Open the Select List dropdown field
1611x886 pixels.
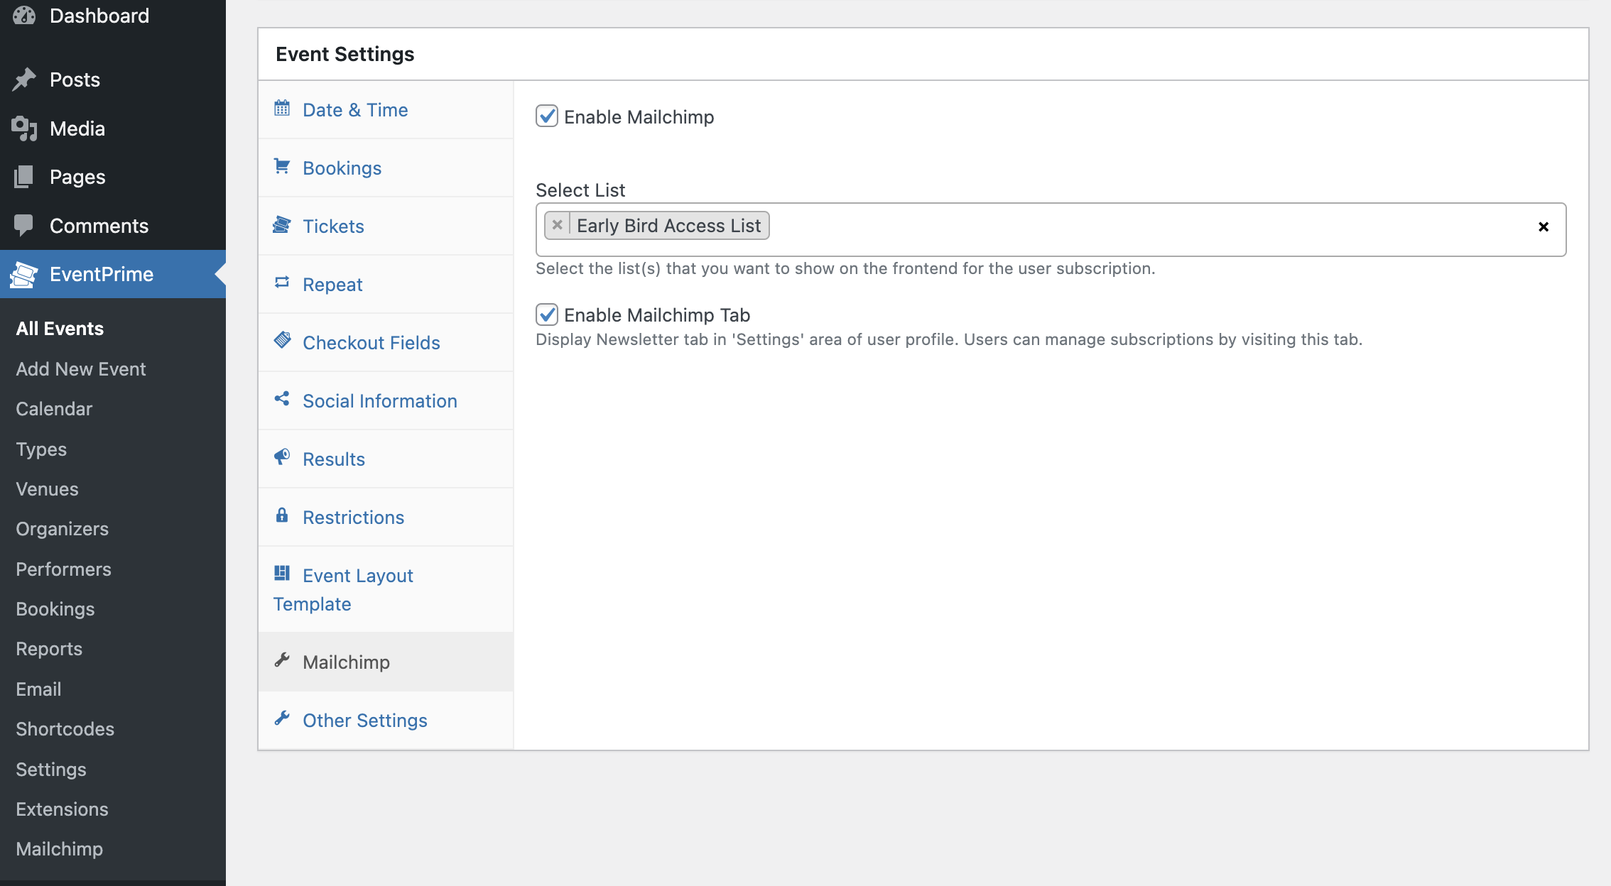coord(1137,229)
